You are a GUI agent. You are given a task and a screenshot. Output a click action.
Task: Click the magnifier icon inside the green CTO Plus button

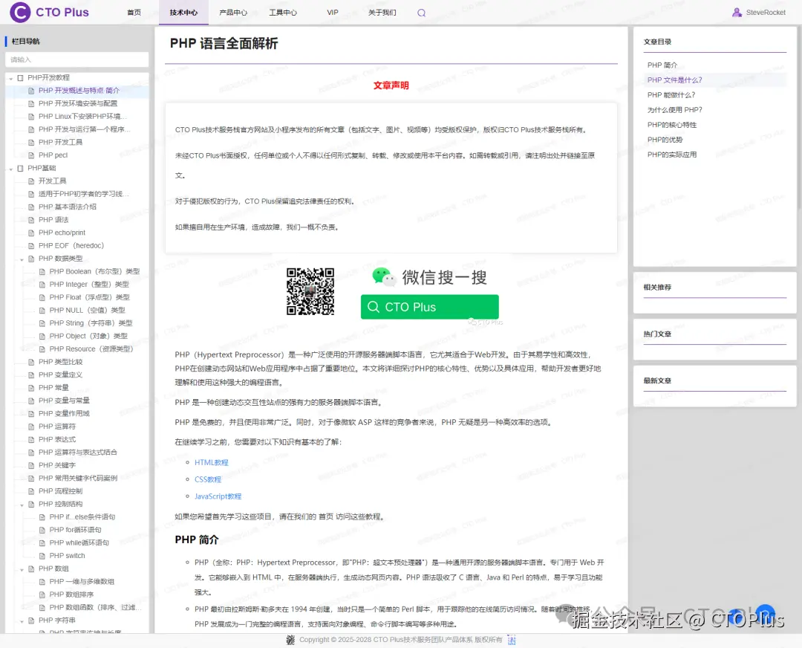[x=373, y=307]
